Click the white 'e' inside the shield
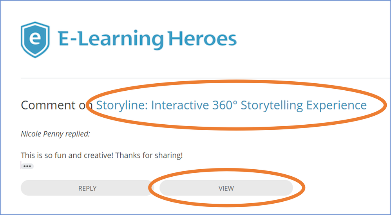Image resolution: width=391 pixels, height=215 pixels. pos(35,39)
